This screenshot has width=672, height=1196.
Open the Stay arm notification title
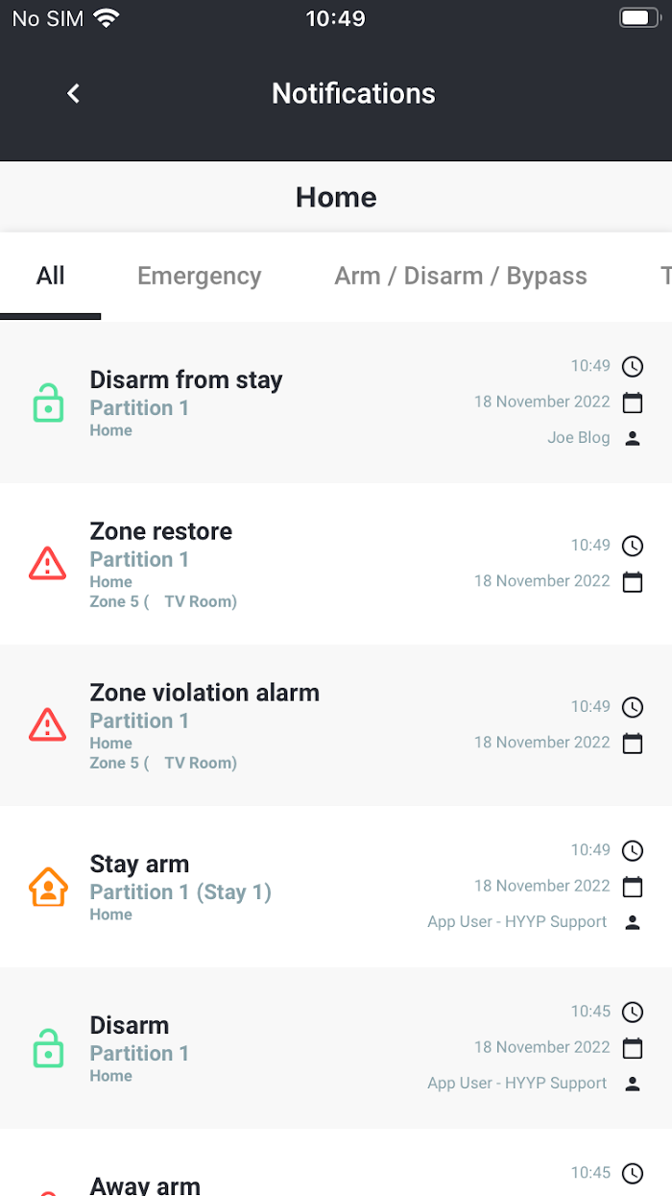click(139, 864)
